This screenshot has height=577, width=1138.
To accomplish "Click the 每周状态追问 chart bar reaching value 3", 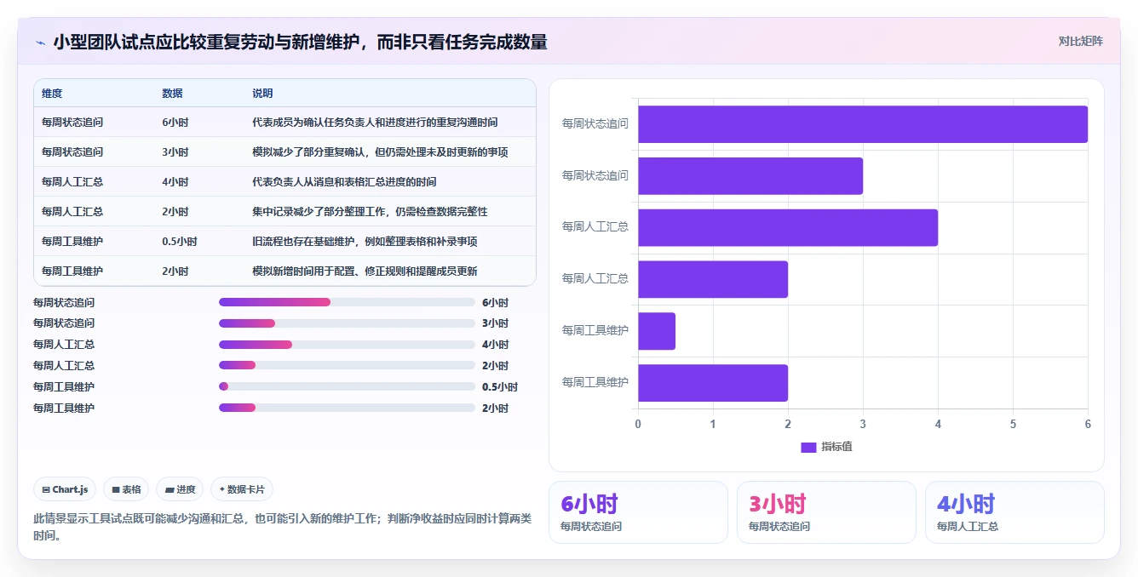I will [x=750, y=175].
